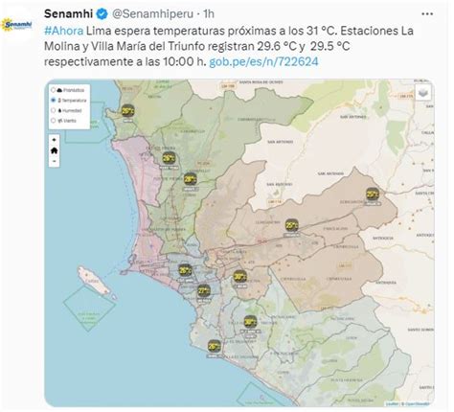Open the northernmost coastal temperature marker
454x412 pixels.
click(x=127, y=111)
